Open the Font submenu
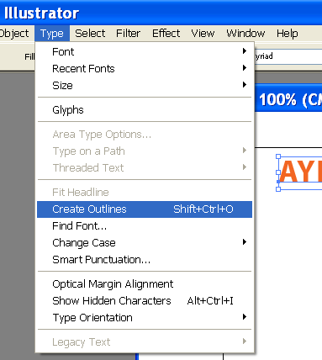Viewport: 322px width, 360px height. point(145,52)
